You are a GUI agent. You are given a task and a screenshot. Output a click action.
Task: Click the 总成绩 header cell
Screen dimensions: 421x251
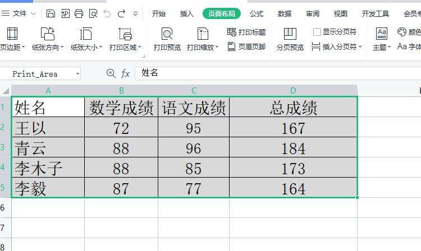point(293,107)
